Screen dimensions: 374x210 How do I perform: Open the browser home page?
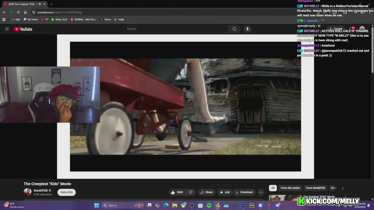[x=25, y=12]
